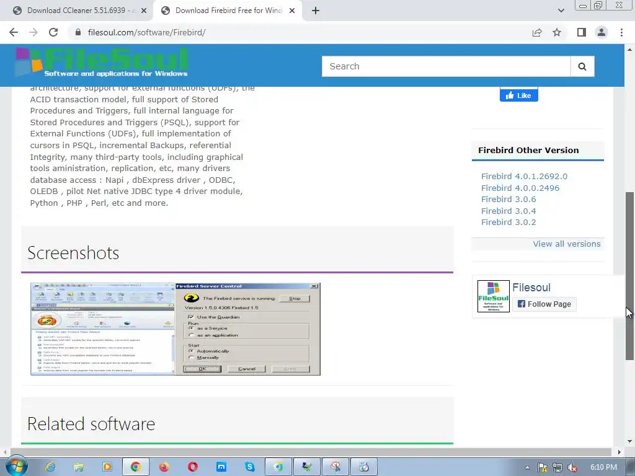This screenshot has width=635, height=476.
Task: Click the magnifier search button
Action: (x=582, y=66)
